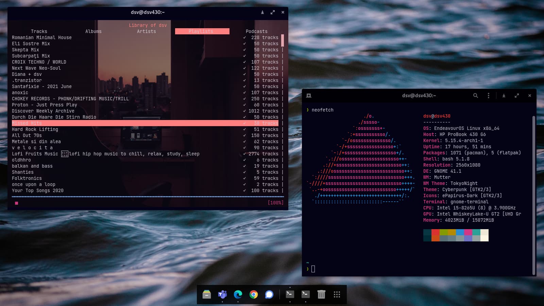Select Santafixie - 2021 June playlist
544x306 pixels.
point(145,86)
